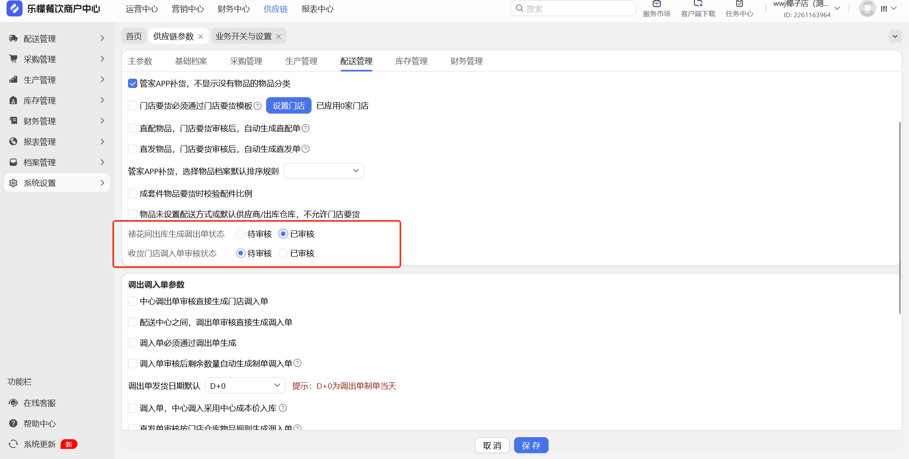Click the 保存 save button
909x459 pixels.
[x=531, y=445]
